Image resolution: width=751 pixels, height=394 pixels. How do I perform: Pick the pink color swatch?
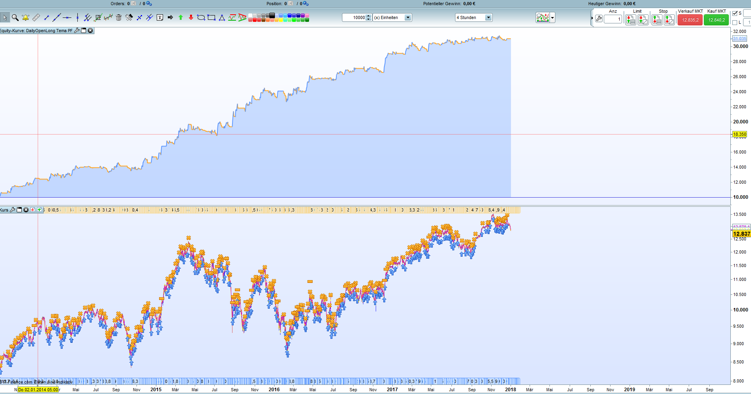point(307,15)
